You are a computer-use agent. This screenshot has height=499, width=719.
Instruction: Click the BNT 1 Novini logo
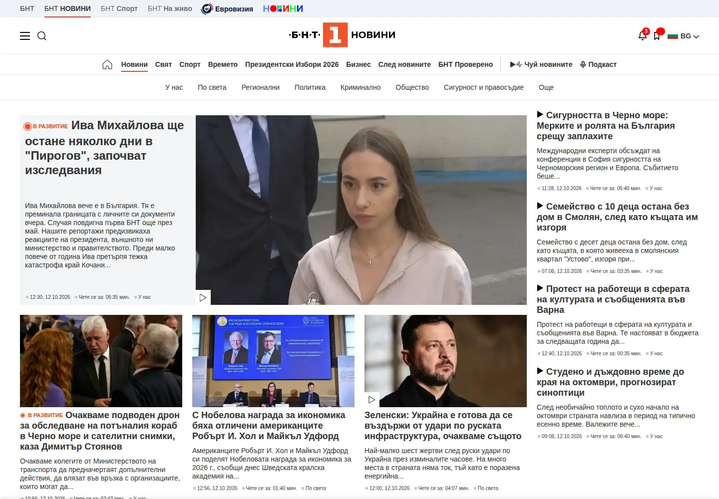coord(342,35)
